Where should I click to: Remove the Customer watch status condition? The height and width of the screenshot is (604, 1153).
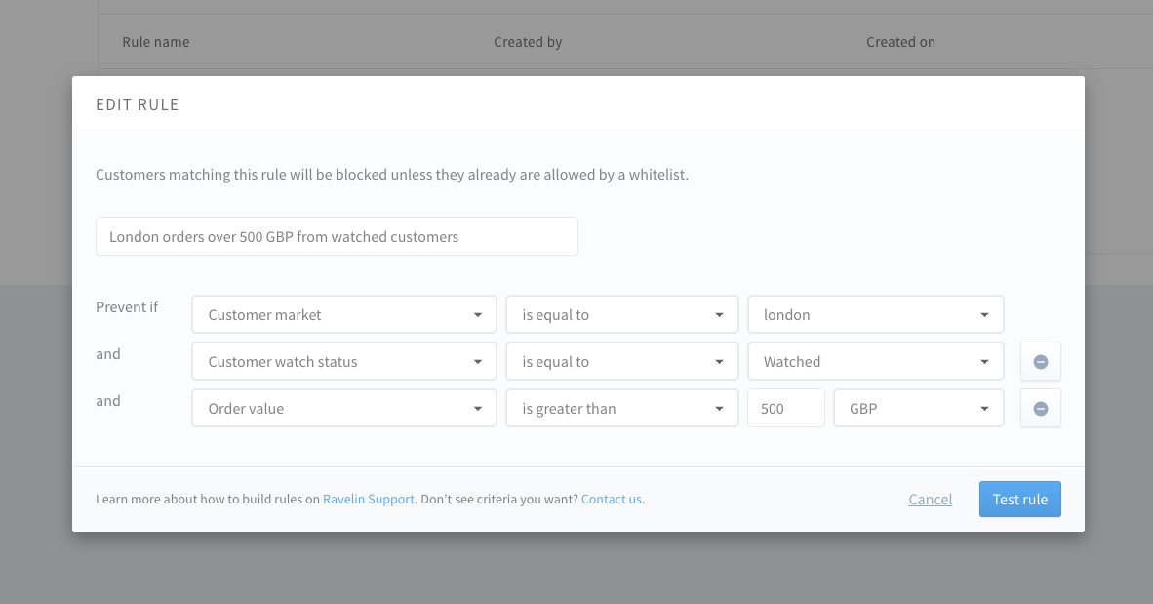click(1040, 362)
